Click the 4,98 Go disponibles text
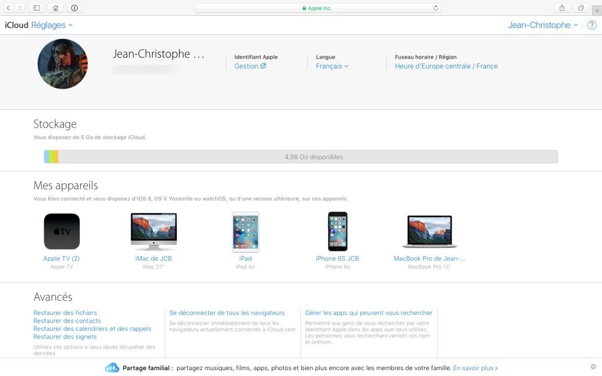The image size is (602, 376). point(314,157)
